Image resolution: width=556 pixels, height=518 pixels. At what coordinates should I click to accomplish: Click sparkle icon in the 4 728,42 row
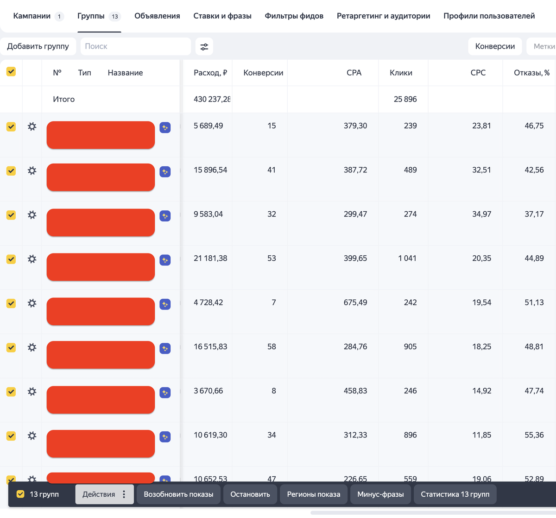tap(165, 304)
